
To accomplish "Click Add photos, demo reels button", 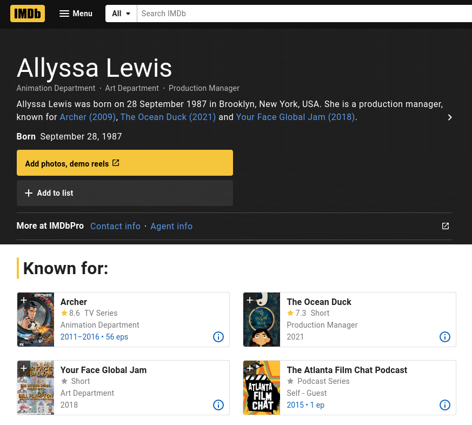I will point(124,163).
